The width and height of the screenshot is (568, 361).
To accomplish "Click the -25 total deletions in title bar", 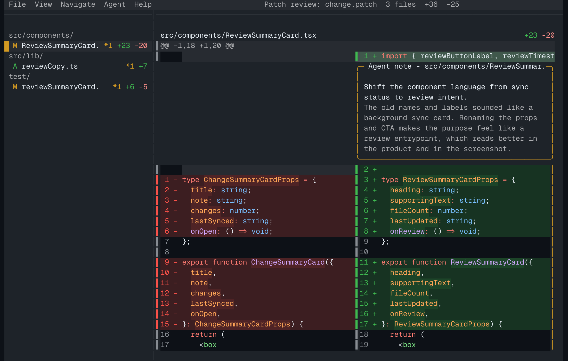I will coord(453,4).
